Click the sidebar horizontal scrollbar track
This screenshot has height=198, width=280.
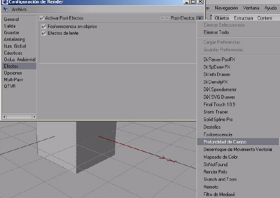pos(19,117)
